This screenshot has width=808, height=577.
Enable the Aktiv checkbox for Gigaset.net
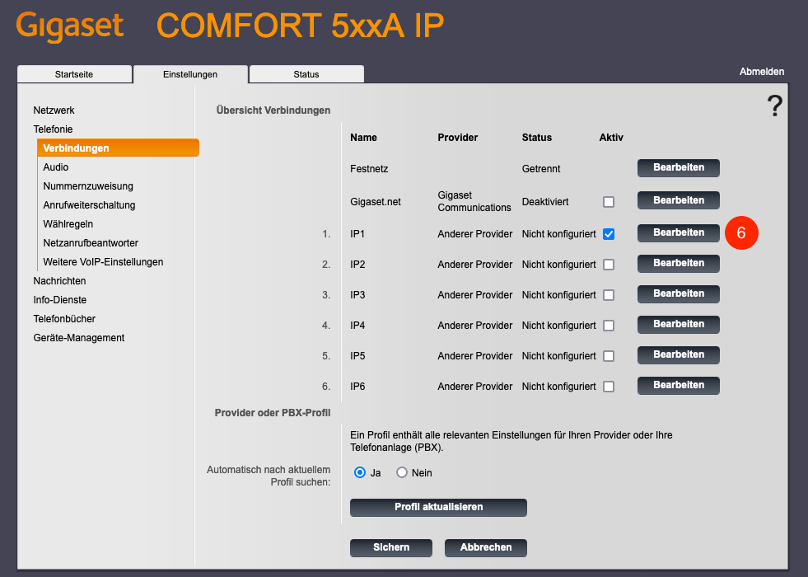[609, 202]
